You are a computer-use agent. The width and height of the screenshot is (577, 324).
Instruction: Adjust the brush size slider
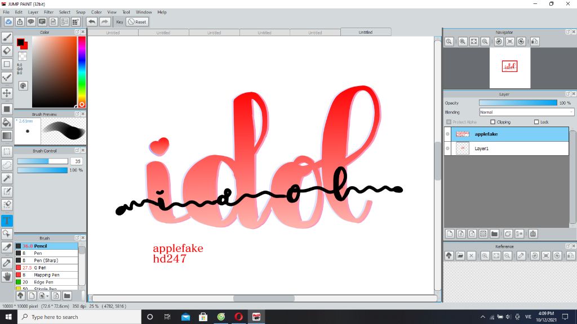43,161
